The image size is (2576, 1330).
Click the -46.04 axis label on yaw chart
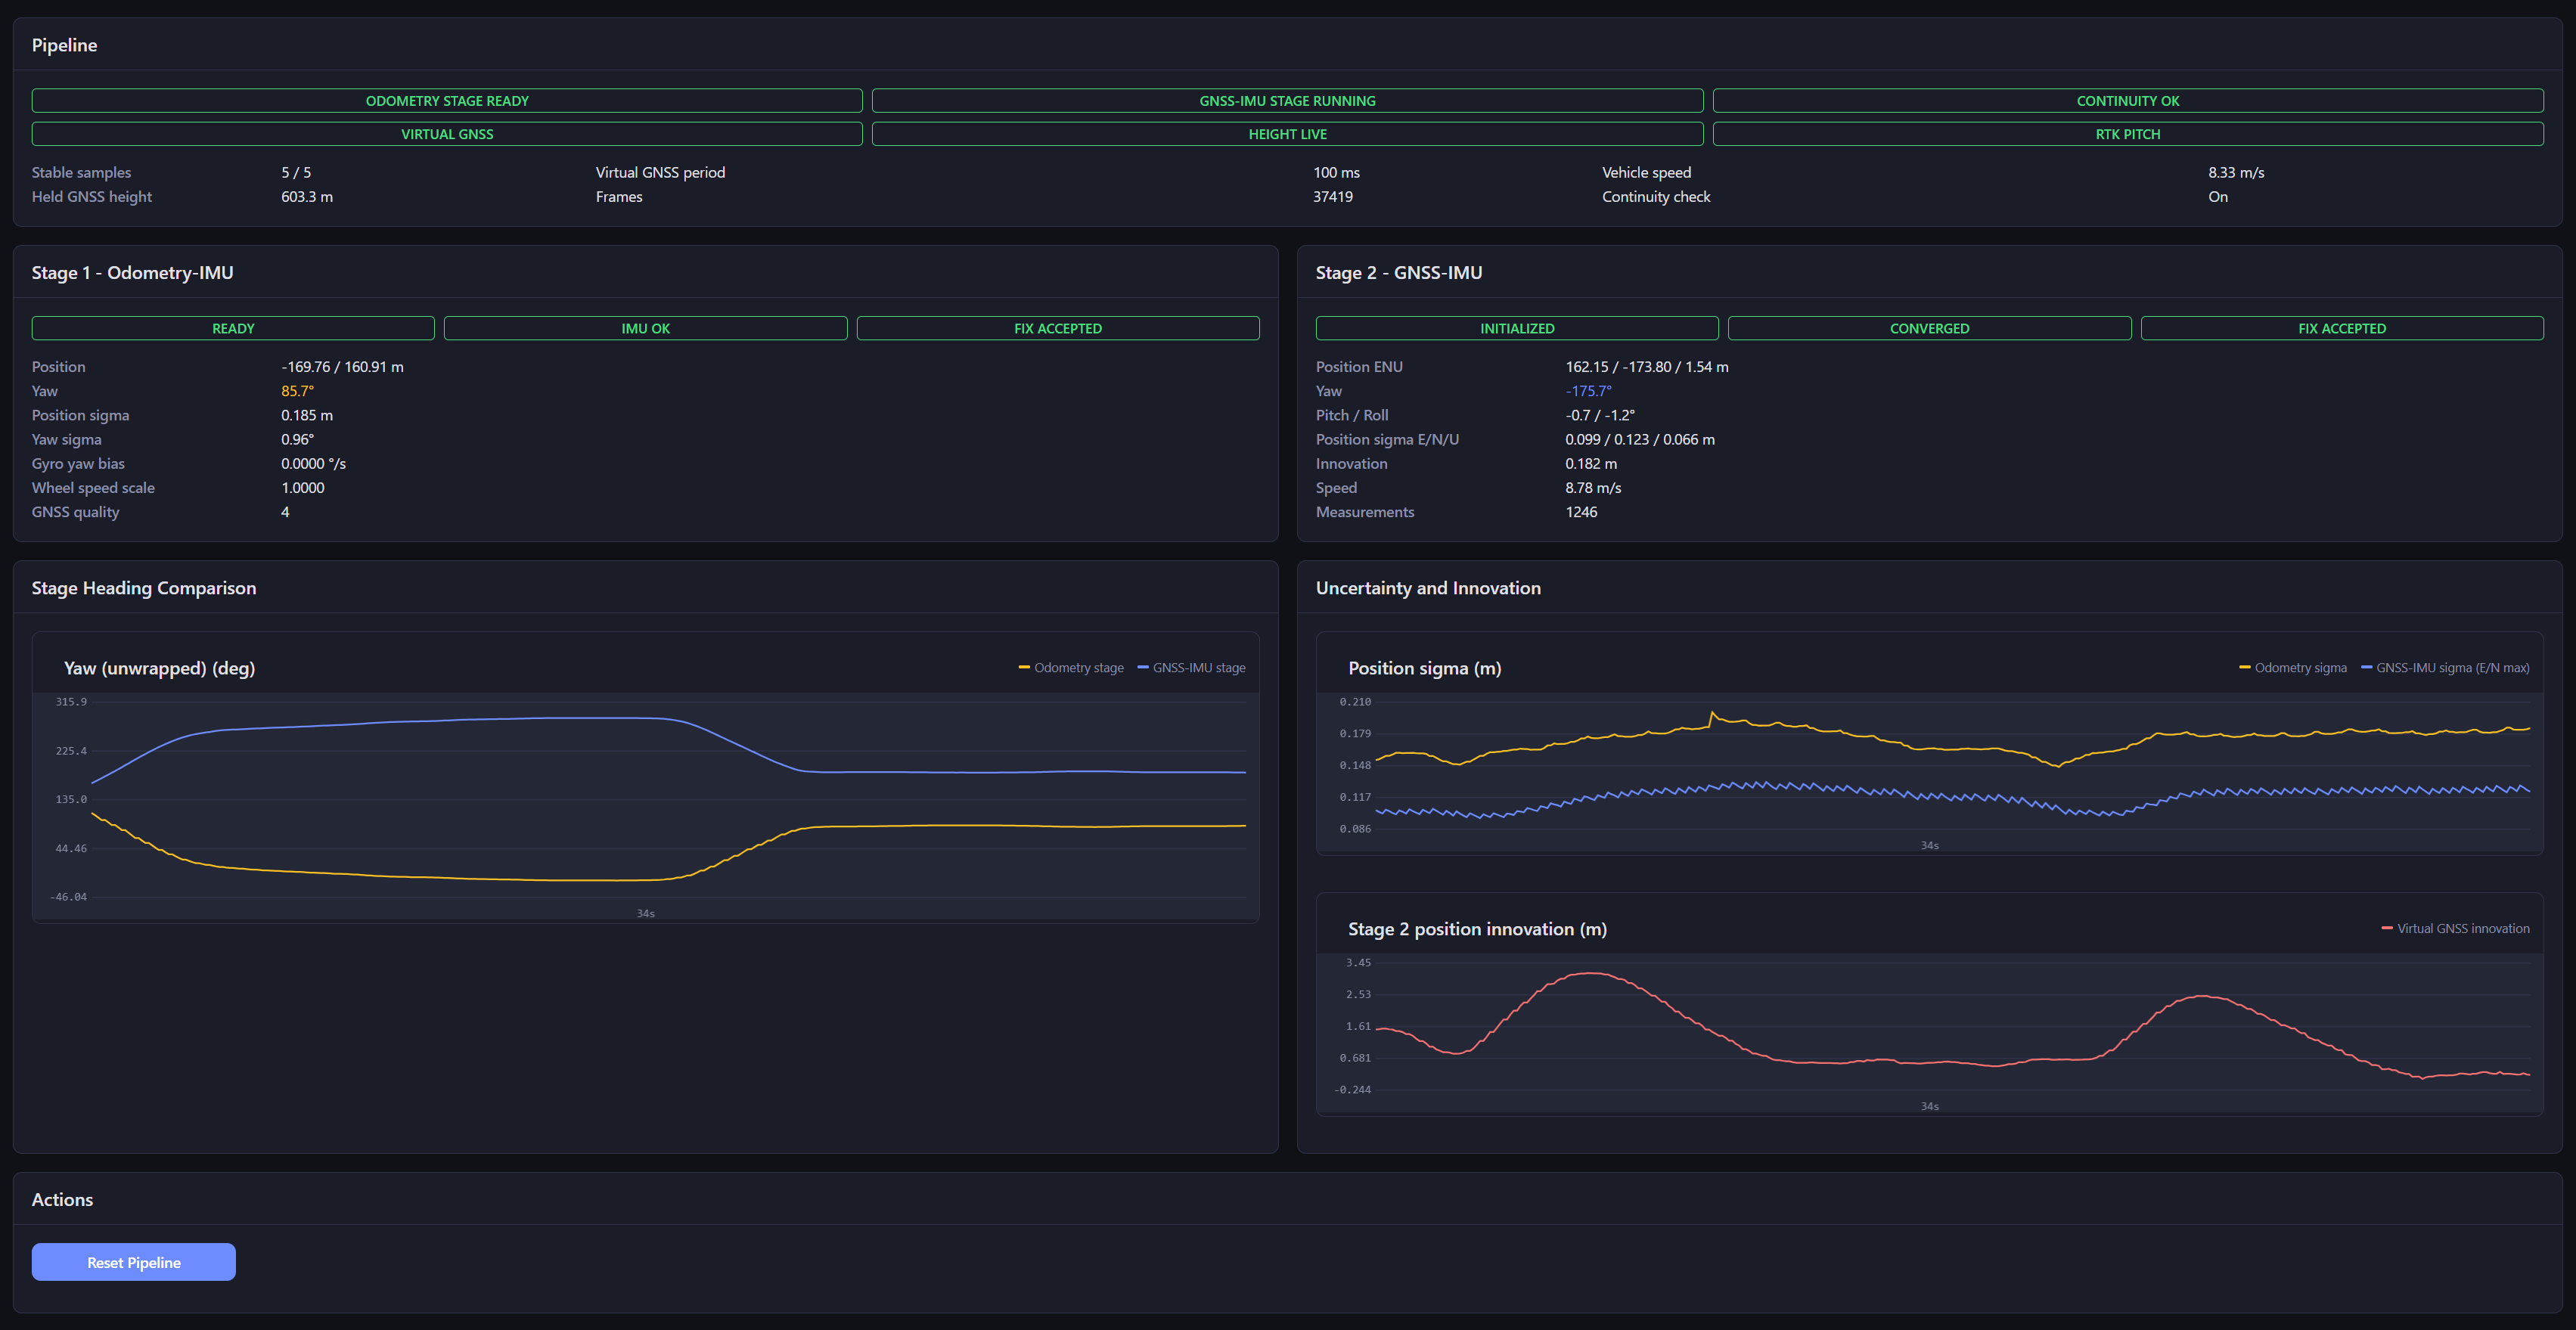click(69, 897)
